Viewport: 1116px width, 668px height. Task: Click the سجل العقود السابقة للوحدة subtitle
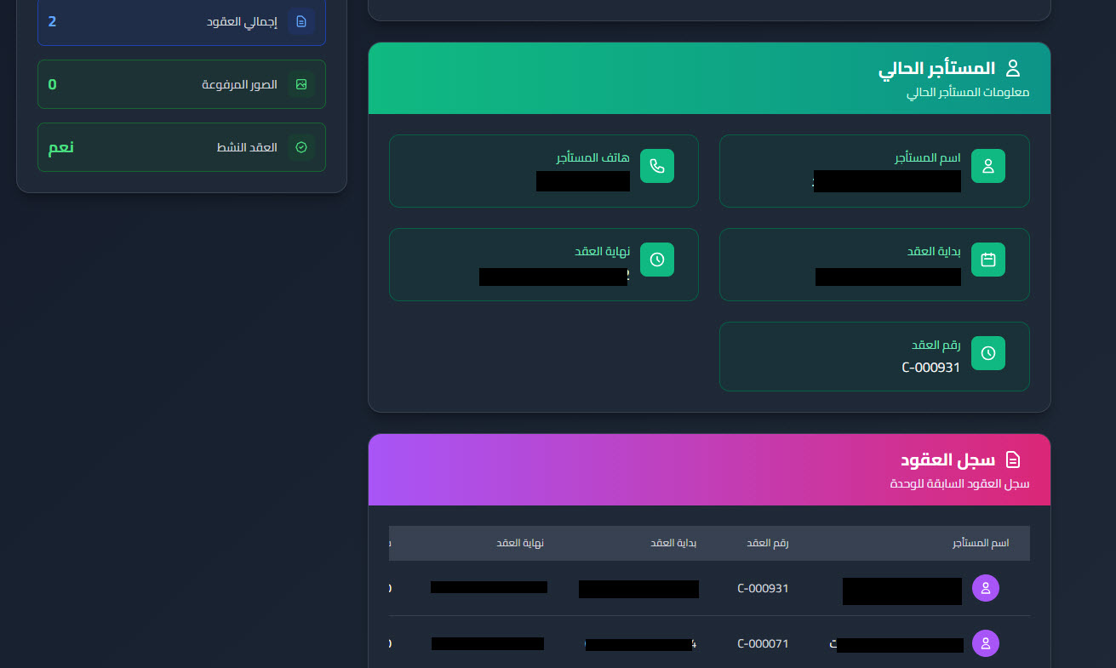[959, 484]
